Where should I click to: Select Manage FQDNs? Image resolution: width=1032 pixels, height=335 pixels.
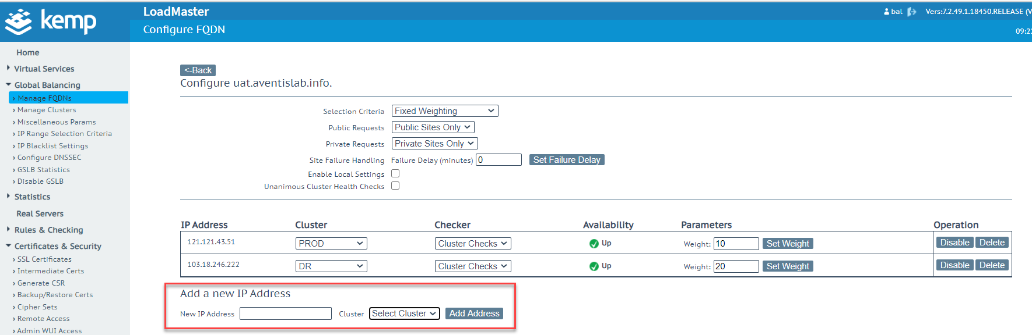coord(68,98)
